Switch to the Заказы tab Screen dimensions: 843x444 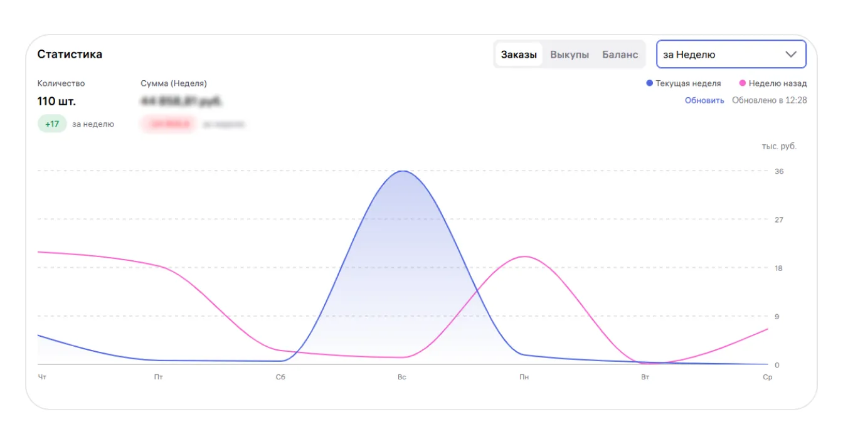519,55
